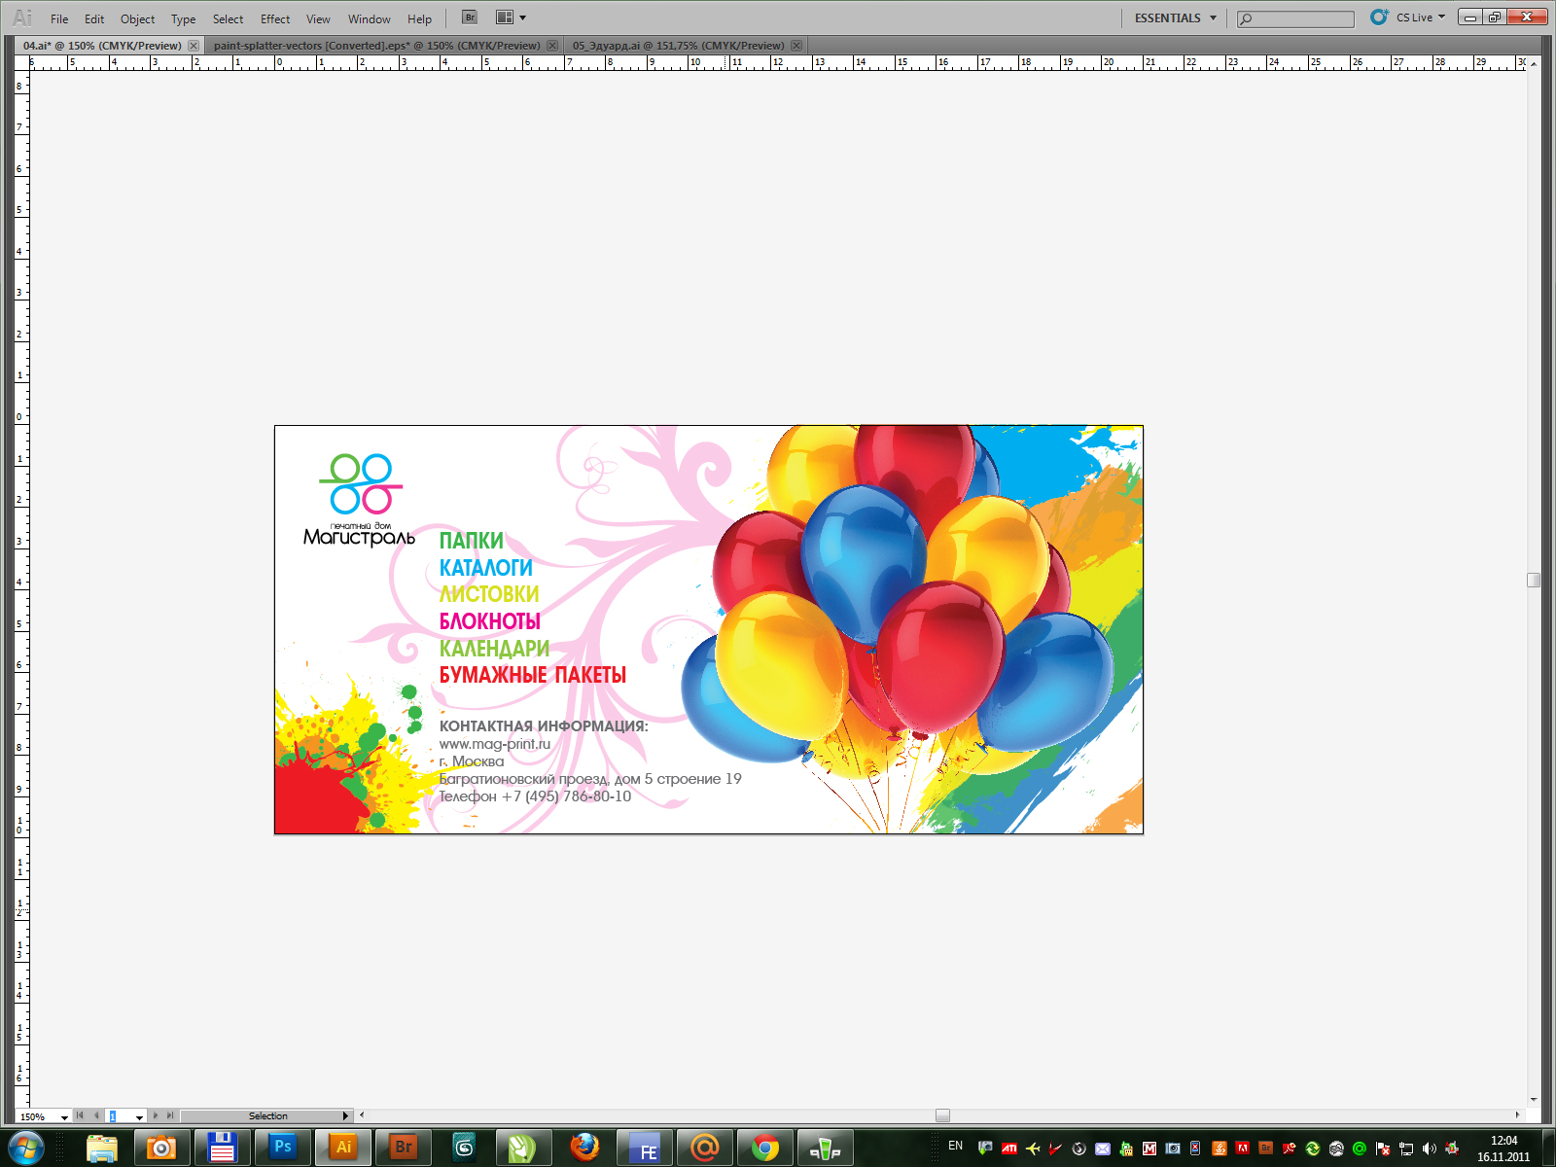This screenshot has height=1167, width=1556.
Task: Click the КАТАЛОГИ text on the artboard
Action: point(485,568)
